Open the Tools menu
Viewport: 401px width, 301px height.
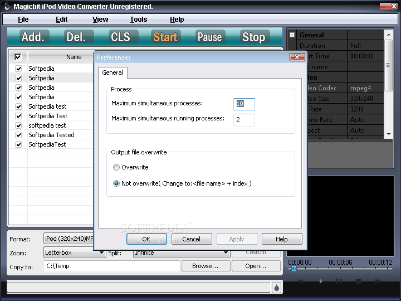pyautogui.click(x=139, y=20)
